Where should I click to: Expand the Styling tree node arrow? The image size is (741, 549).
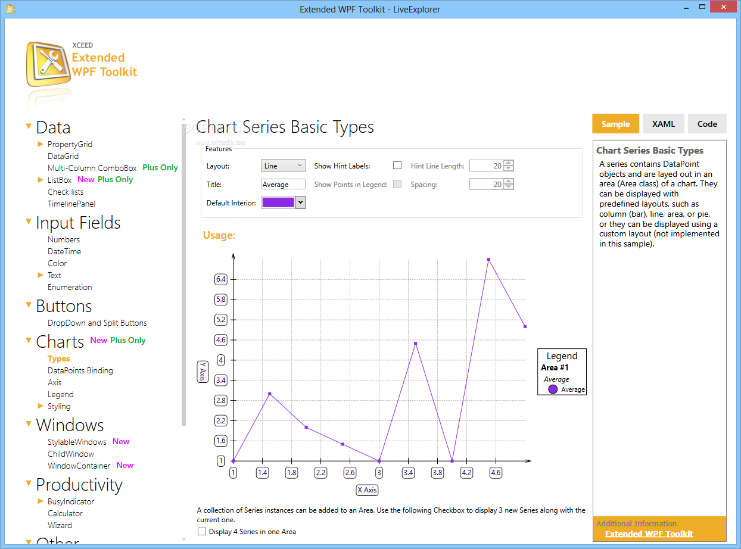click(41, 406)
